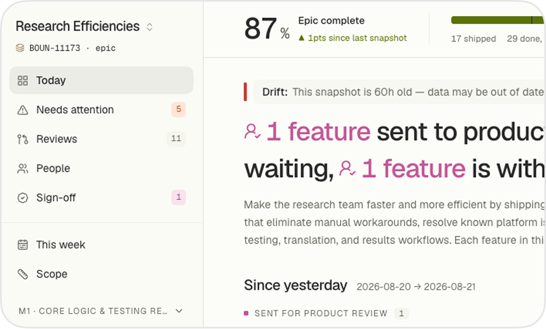Open the Research Efficiencies project switcher
This screenshot has height=329, width=546.
(x=84, y=27)
